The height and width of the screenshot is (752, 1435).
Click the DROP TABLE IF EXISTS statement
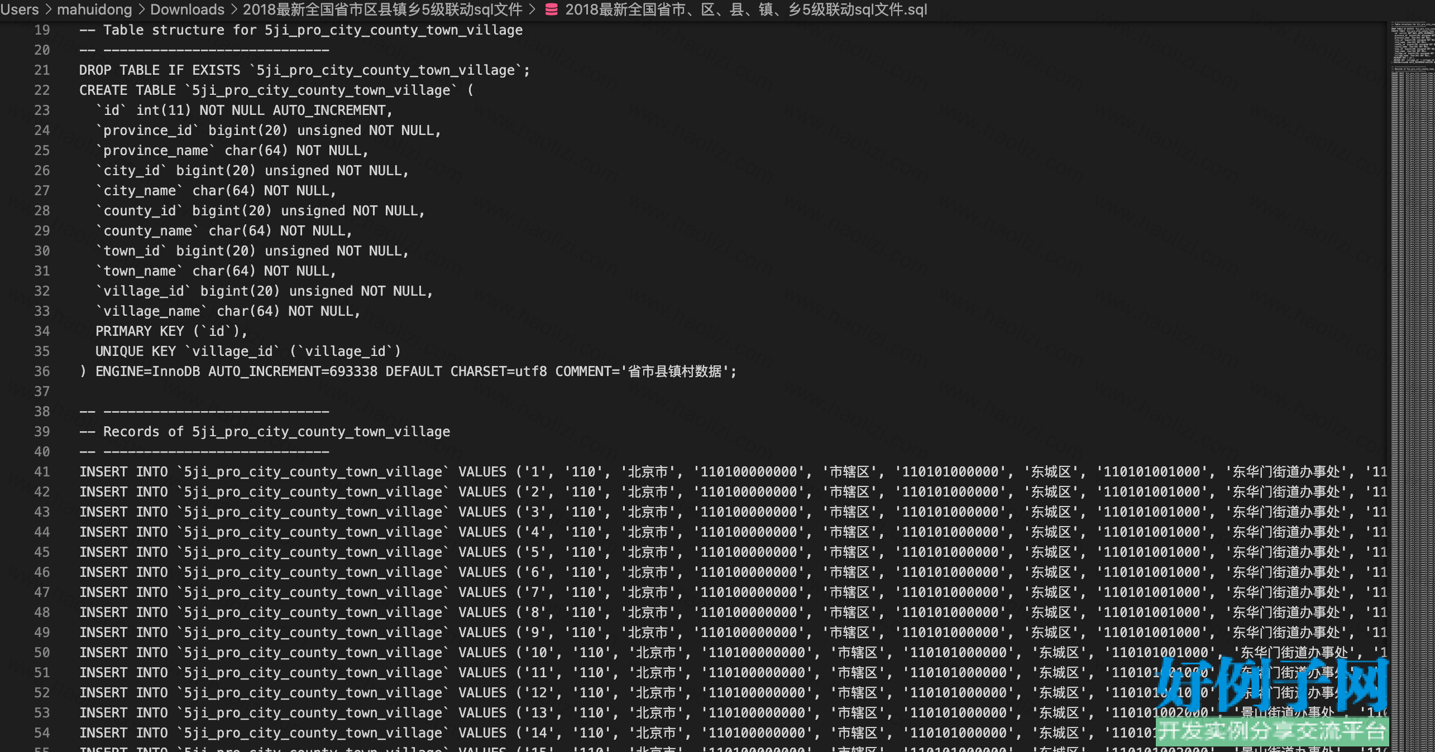tap(304, 70)
